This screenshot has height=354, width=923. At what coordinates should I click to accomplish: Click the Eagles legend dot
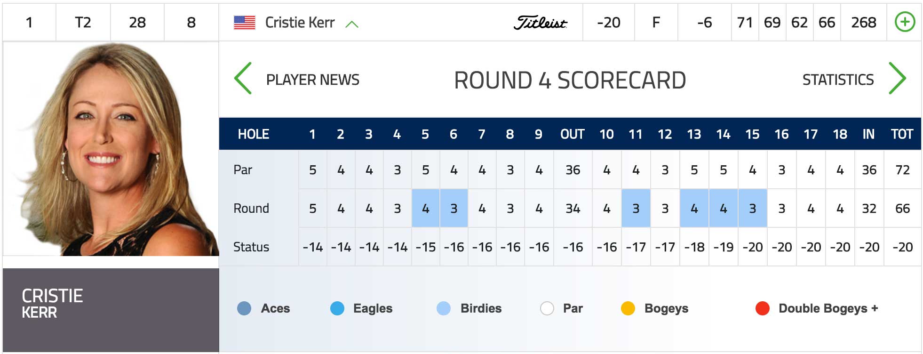(x=337, y=308)
